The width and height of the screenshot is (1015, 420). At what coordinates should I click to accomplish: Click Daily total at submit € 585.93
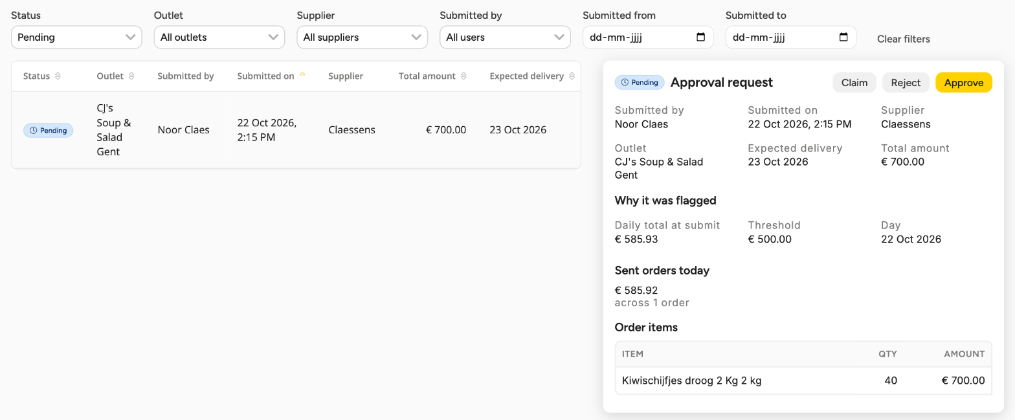click(636, 239)
